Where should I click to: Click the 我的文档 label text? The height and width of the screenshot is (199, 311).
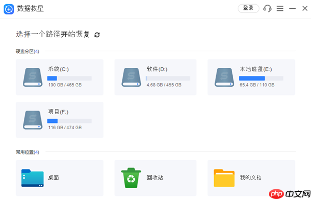(x=250, y=178)
